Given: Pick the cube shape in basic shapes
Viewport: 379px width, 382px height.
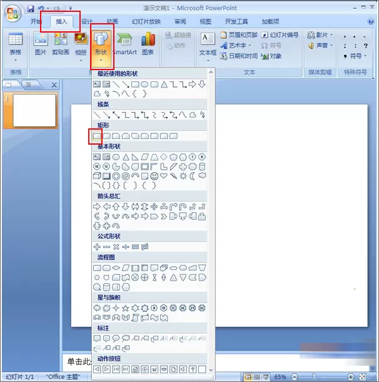Looking at the screenshot, I should [97, 176].
